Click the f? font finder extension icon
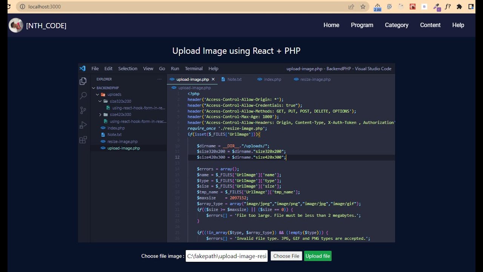 448,6
